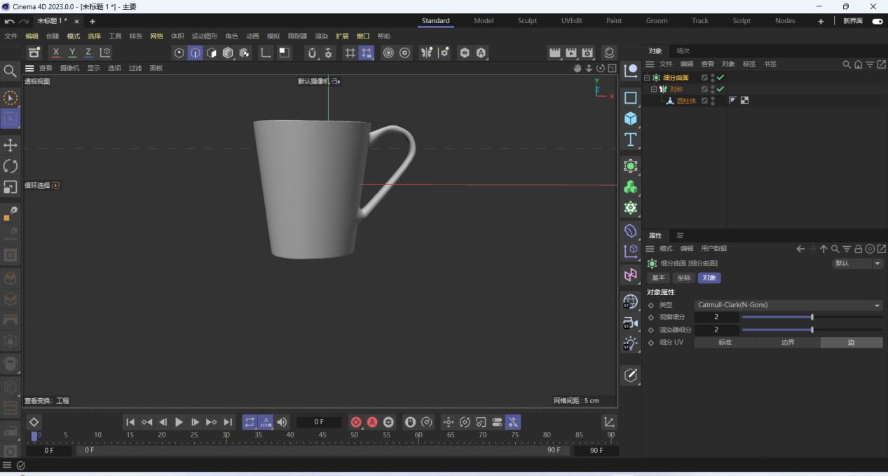Click the record active objects button
This screenshot has width=888, height=476.
click(x=356, y=422)
